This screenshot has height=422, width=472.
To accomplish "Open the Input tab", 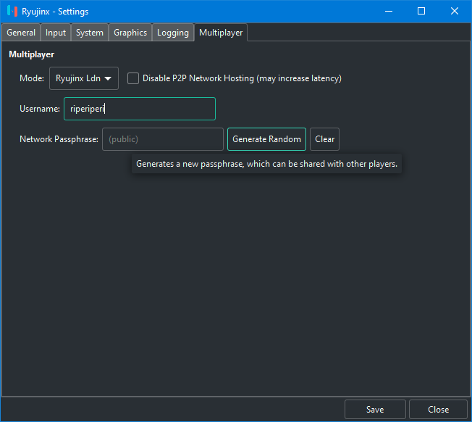I will (56, 33).
